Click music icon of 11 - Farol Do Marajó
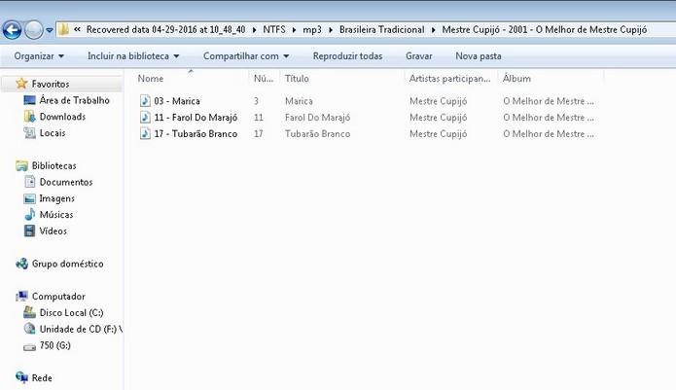676x390 pixels. click(145, 118)
